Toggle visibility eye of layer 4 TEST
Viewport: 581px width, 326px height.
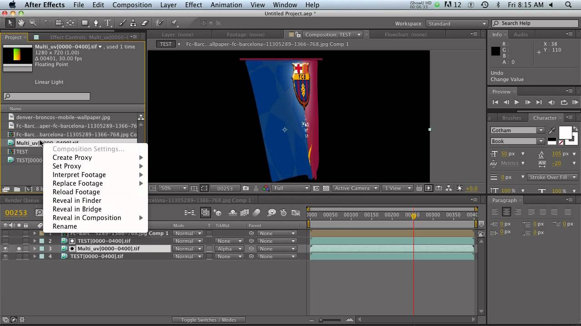tap(5, 256)
